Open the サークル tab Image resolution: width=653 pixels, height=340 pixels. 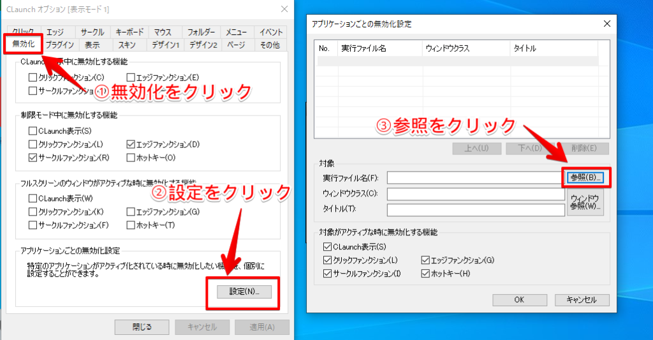click(x=92, y=32)
